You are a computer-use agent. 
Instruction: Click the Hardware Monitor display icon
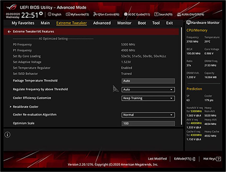188,22
